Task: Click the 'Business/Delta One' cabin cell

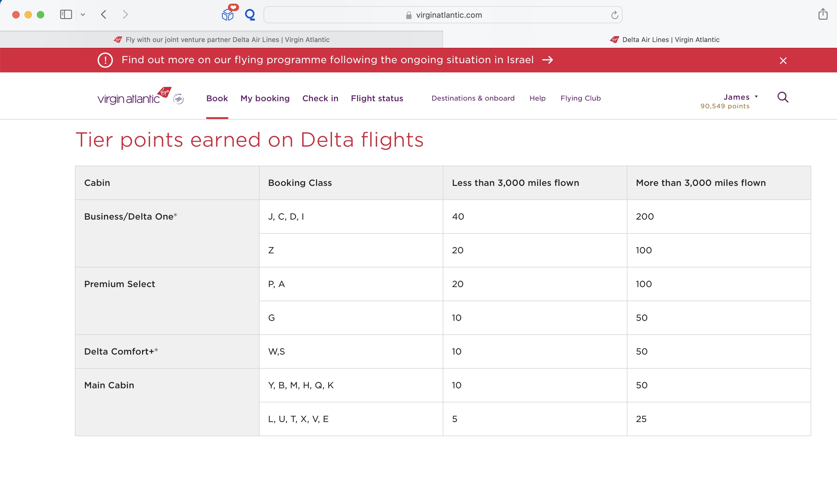Action: click(167, 233)
